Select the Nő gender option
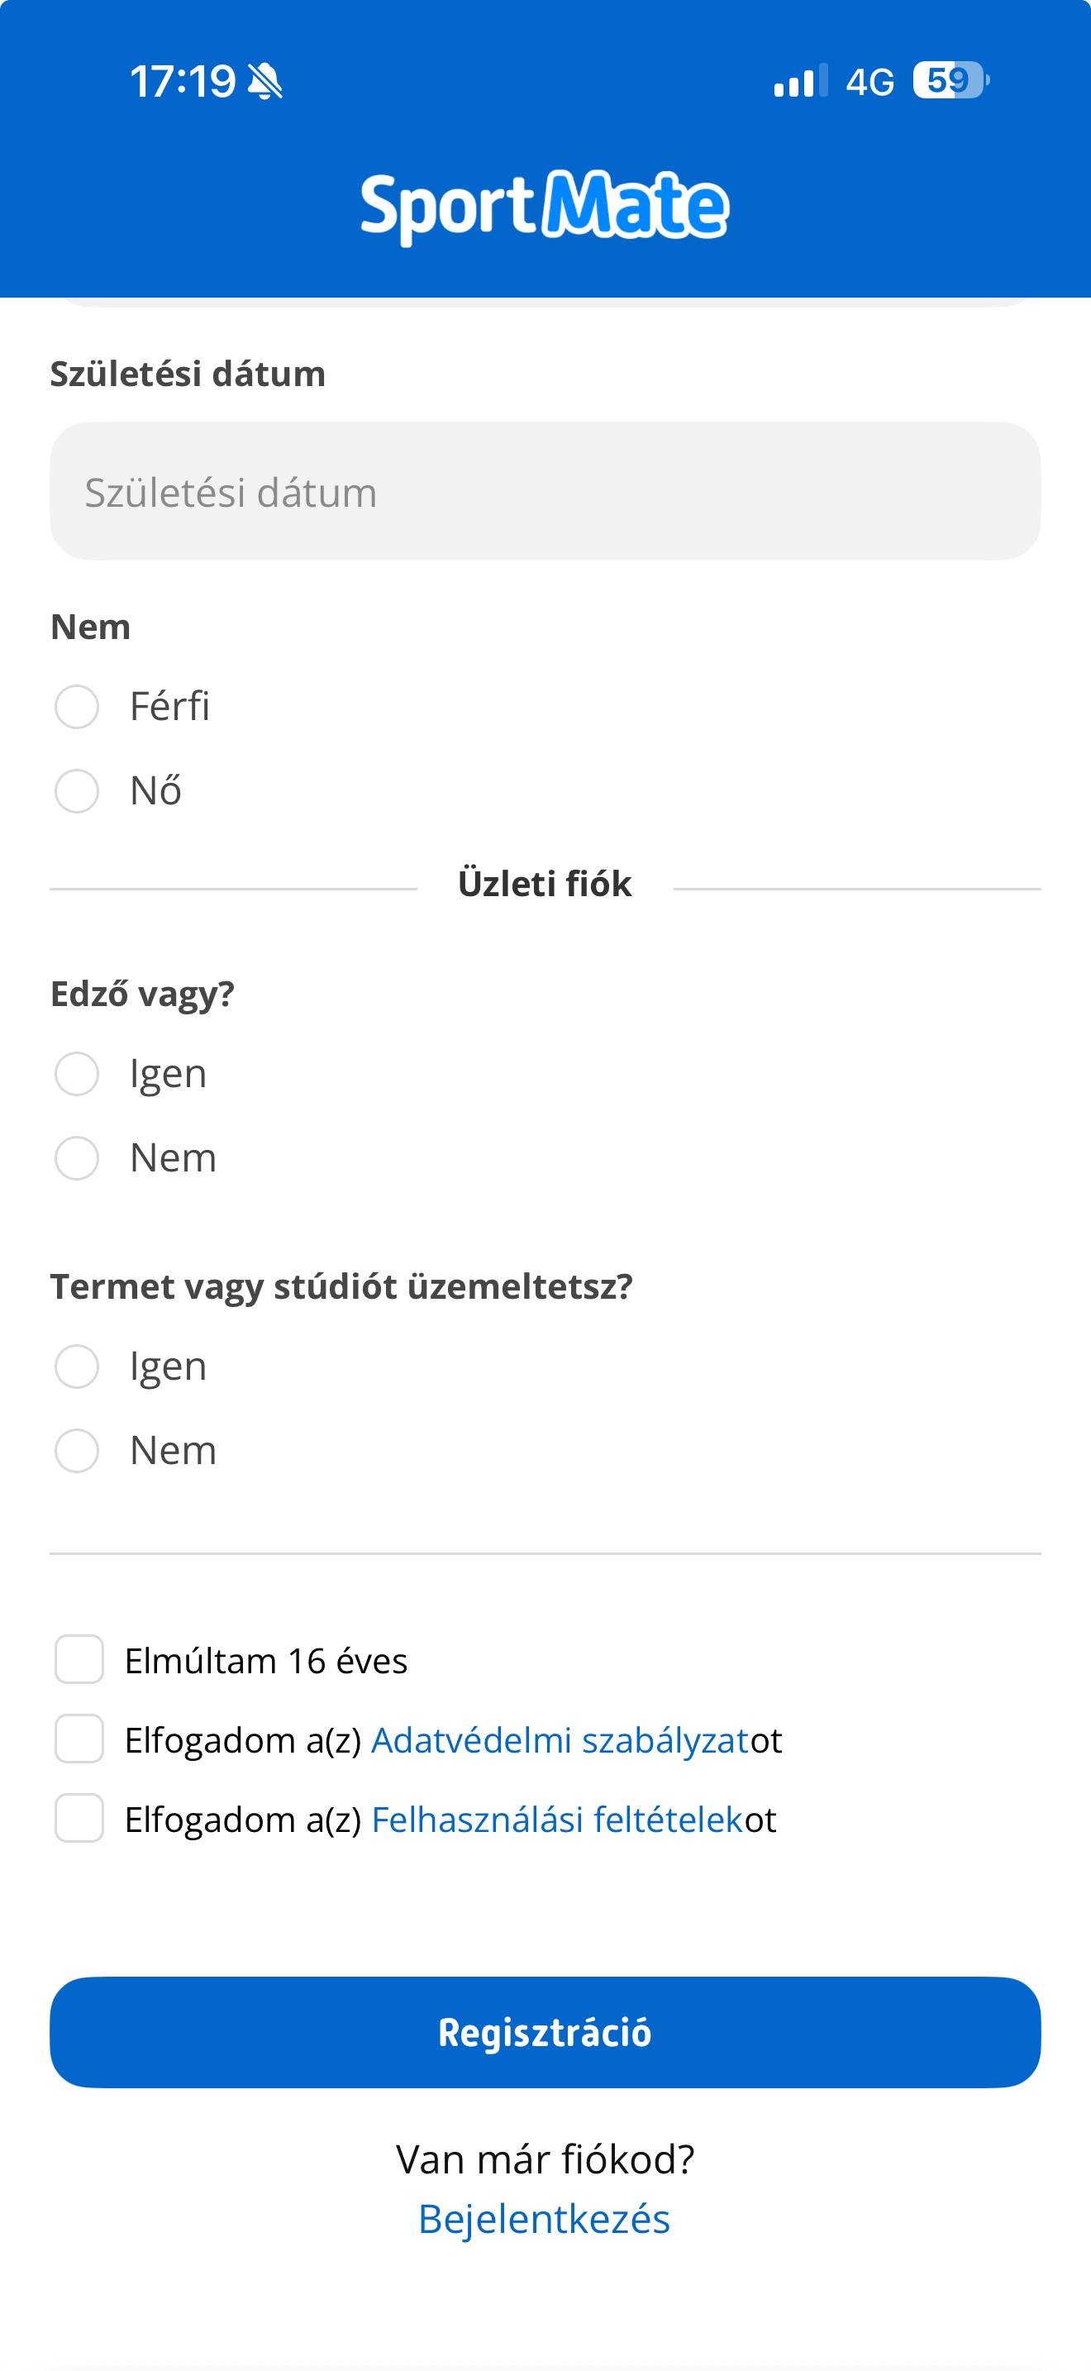1091x2371 pixels. pyautogui.click(x=77, y=790)
